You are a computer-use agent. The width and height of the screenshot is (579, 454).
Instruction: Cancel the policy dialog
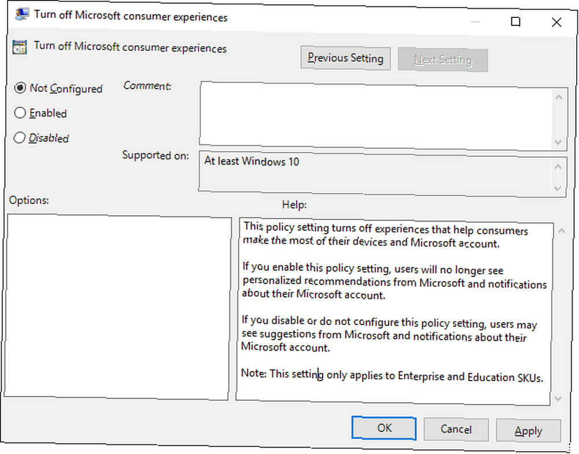456,429
